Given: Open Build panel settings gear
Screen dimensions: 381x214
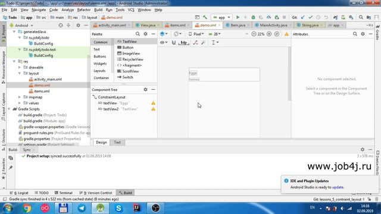Looking at the screenshot, I should point(363,149).
